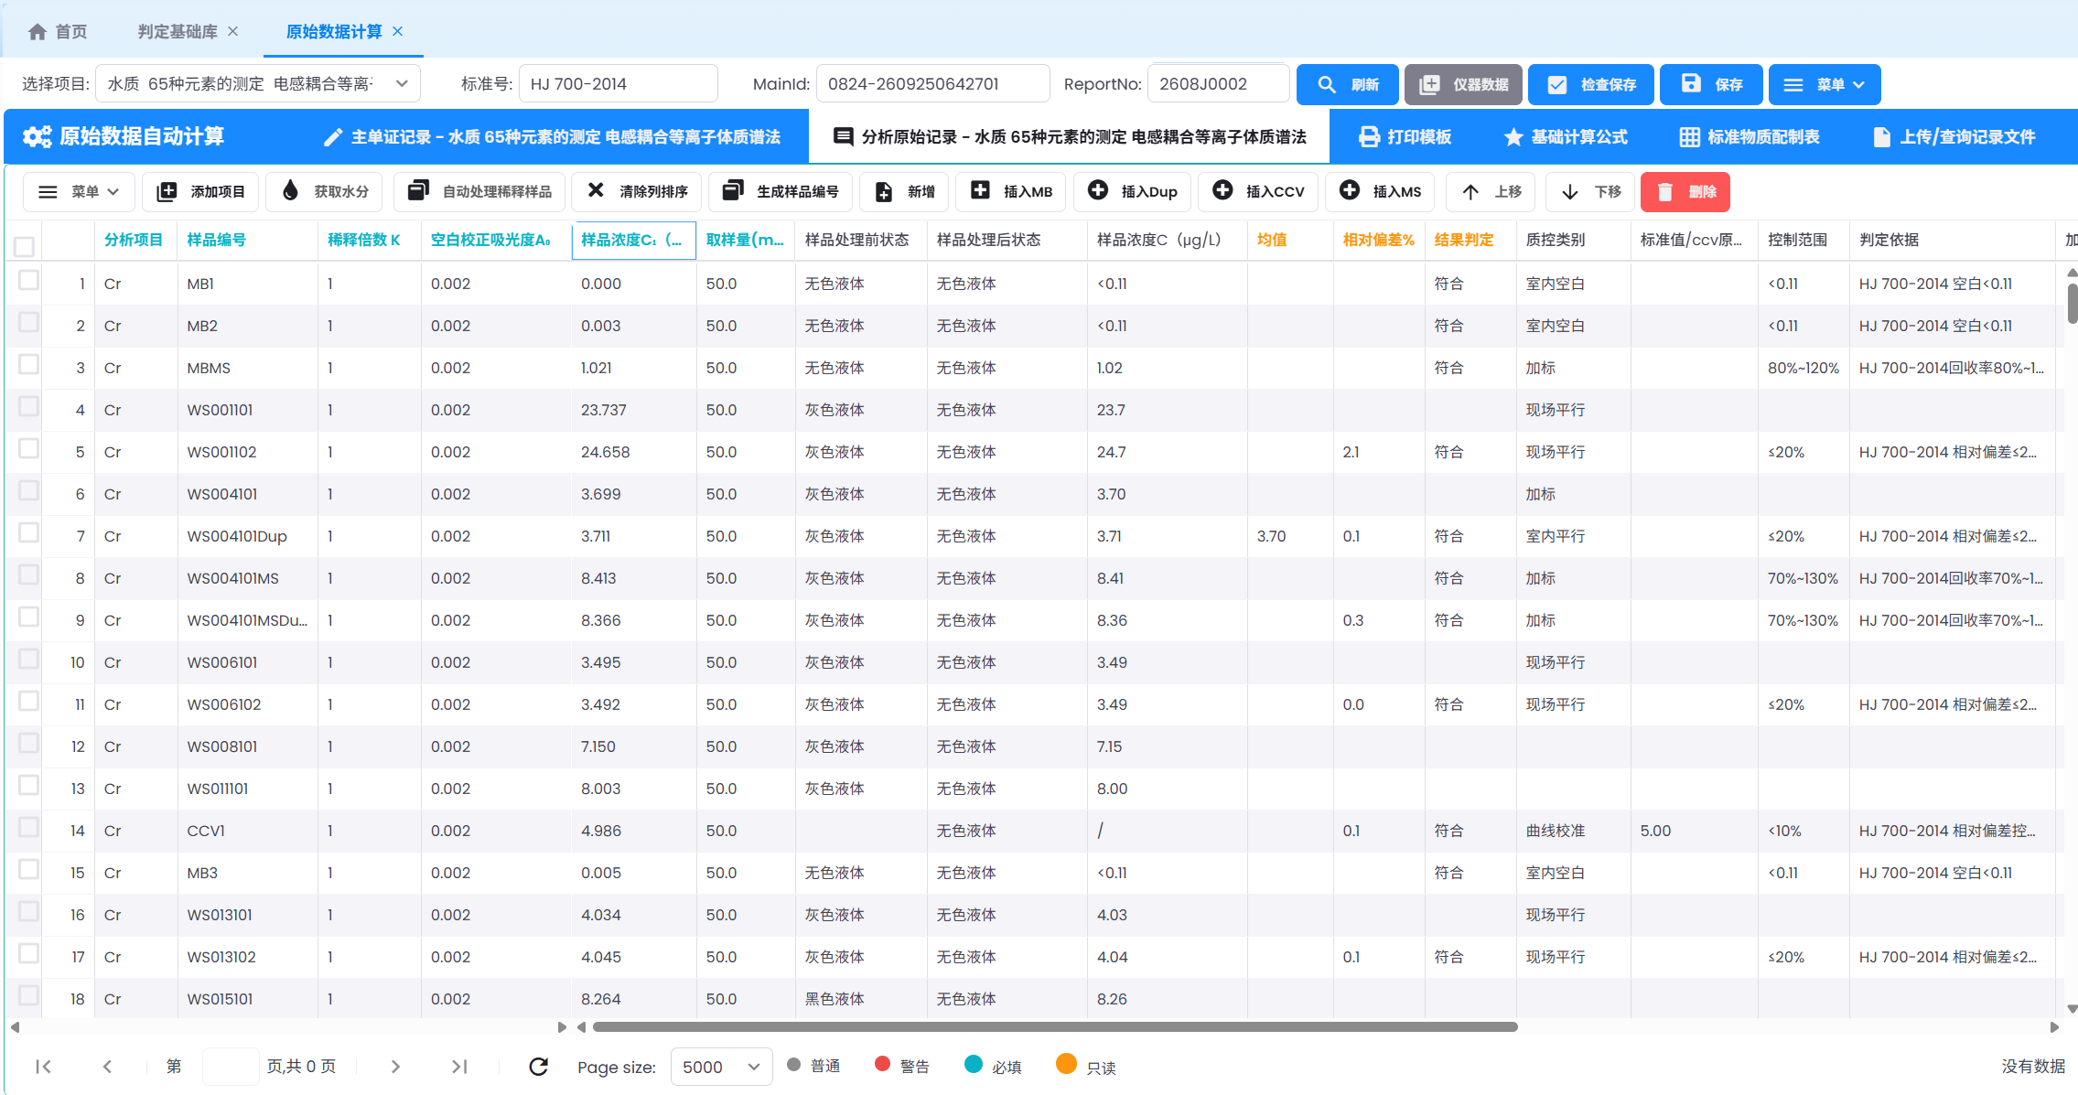Click 插入MS button
This screenshot has height=1095, width=2078.
(1381, 192)
